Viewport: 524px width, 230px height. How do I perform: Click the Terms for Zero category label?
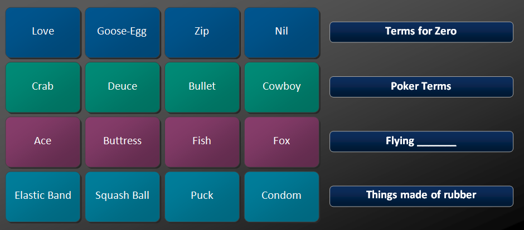421,32
